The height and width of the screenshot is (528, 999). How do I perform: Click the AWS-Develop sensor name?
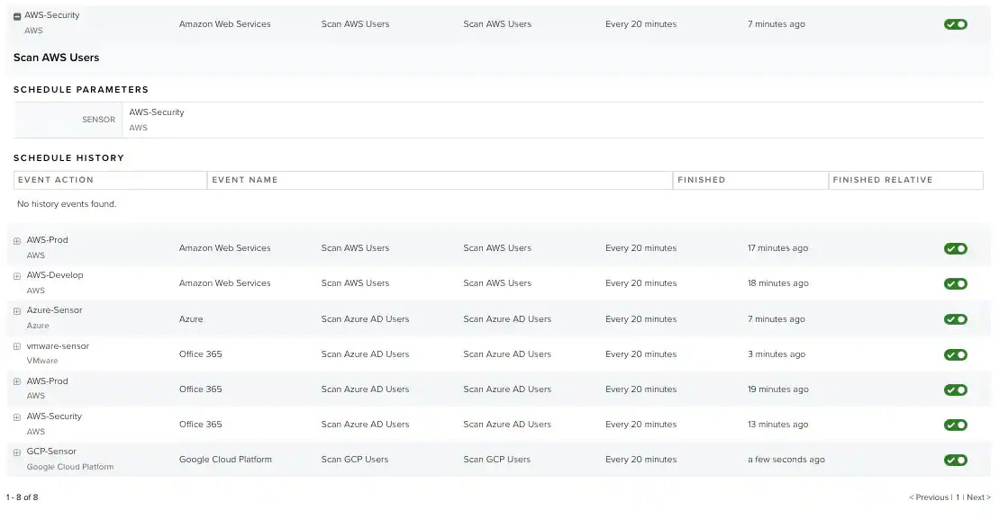[55, 275]
